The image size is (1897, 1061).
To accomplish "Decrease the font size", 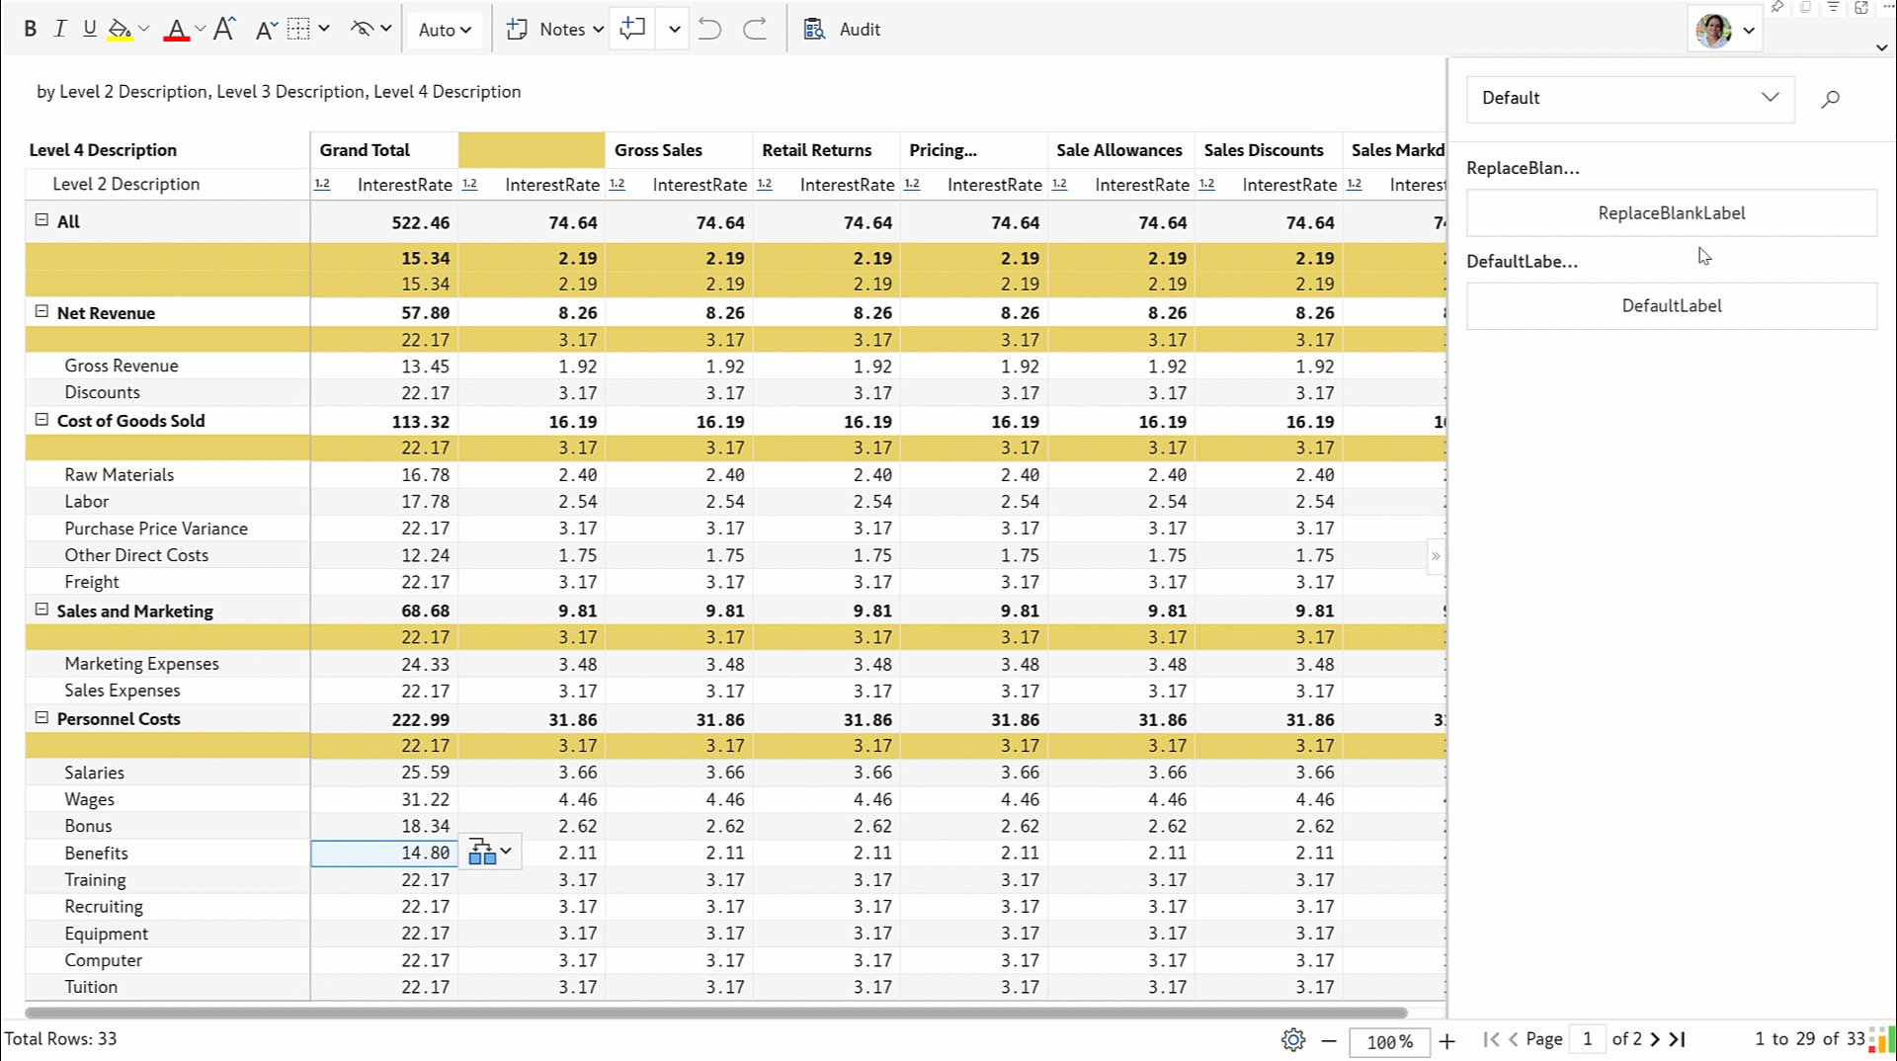I will 264,30.
